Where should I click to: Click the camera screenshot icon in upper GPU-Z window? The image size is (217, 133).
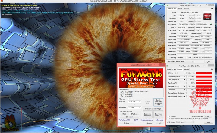[x=212, y=8]
